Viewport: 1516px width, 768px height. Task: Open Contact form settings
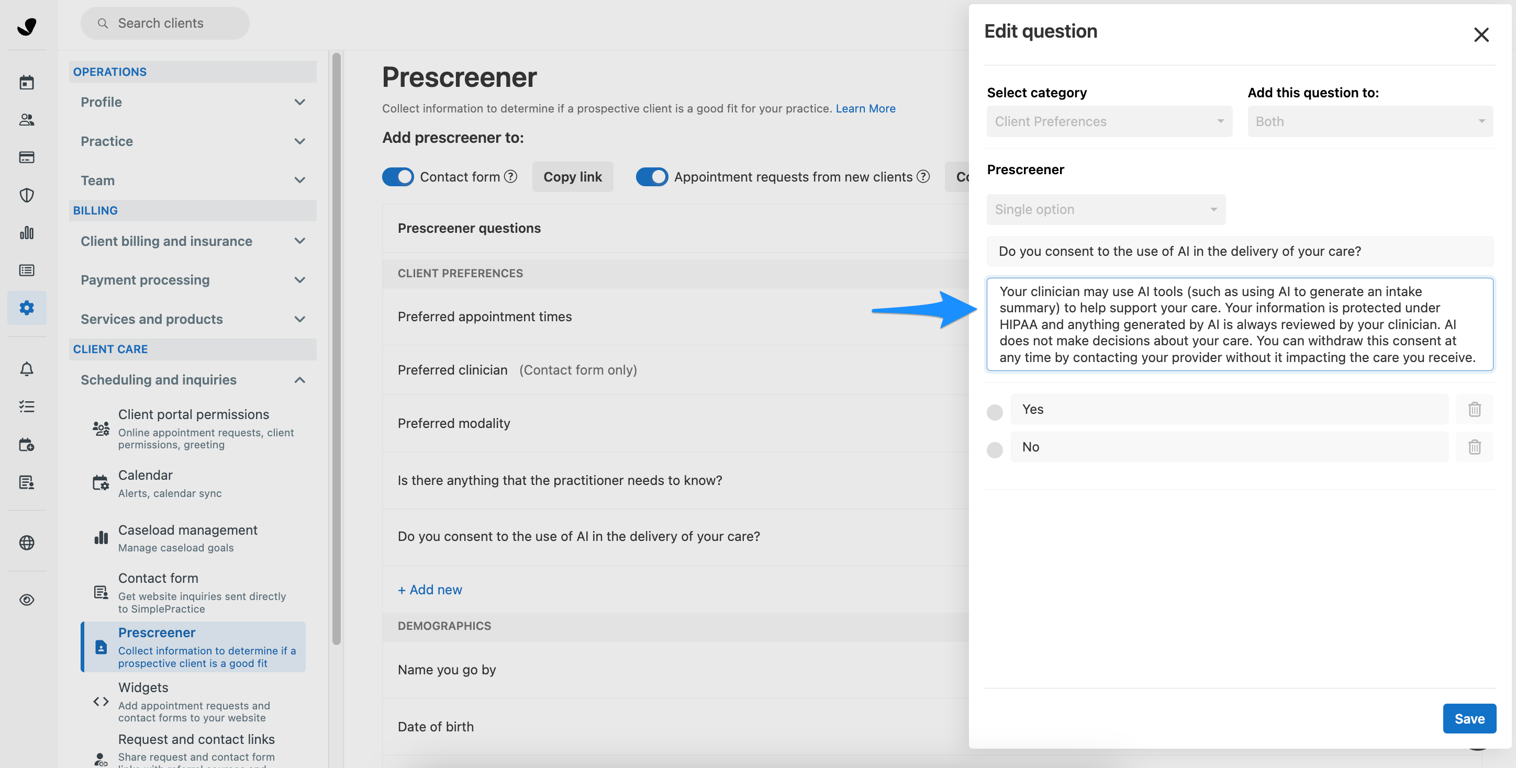click(x=194, y=593)
